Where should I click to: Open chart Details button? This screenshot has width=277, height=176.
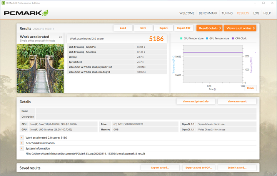(250, 88)
